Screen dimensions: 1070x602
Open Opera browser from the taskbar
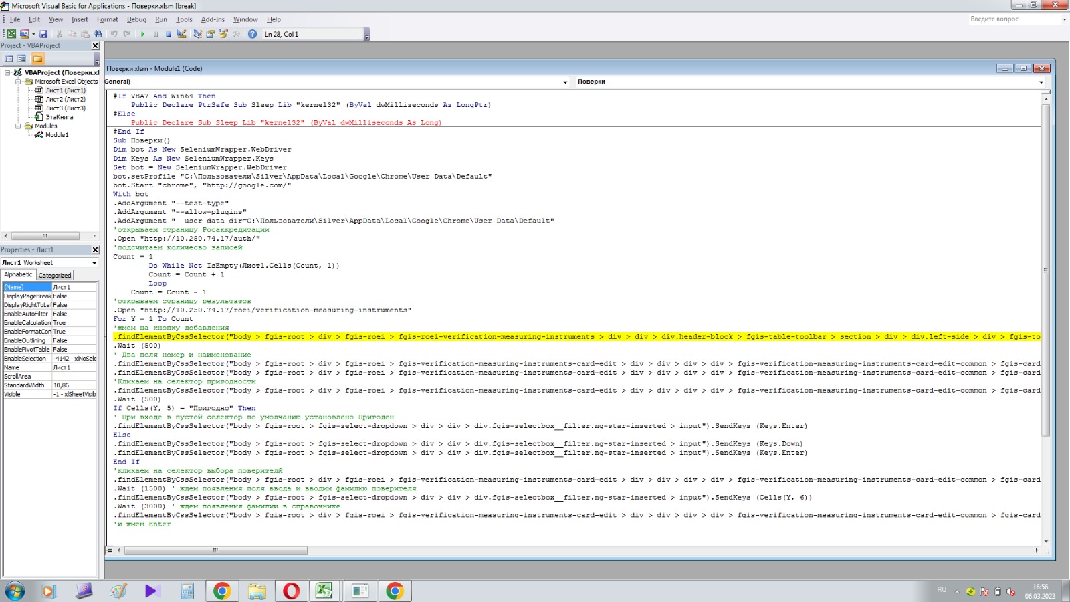point(291,591)
